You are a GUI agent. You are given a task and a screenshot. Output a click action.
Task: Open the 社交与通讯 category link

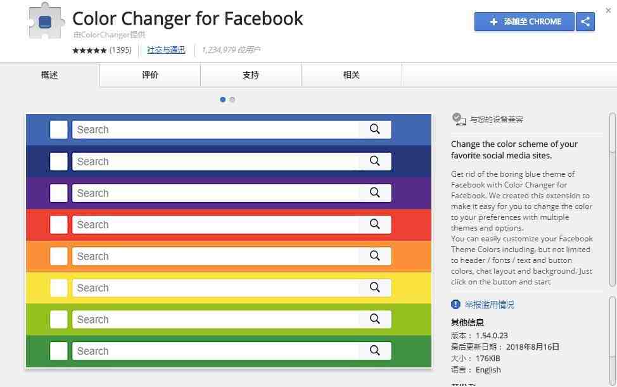point(166,50)
